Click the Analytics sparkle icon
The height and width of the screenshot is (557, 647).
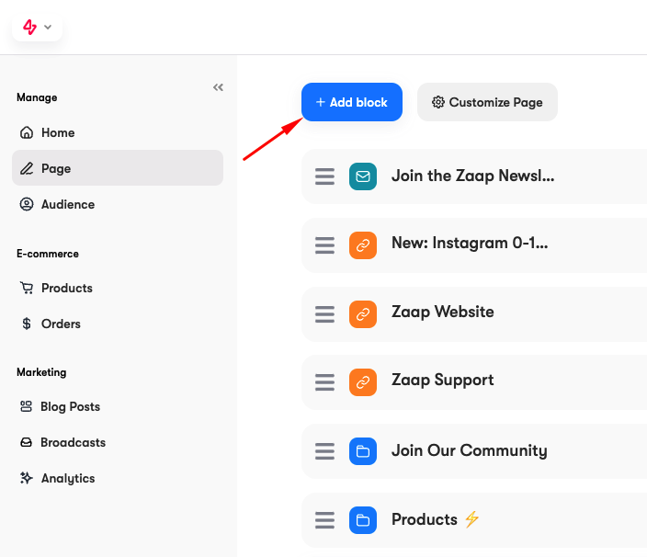pos(27,478)
